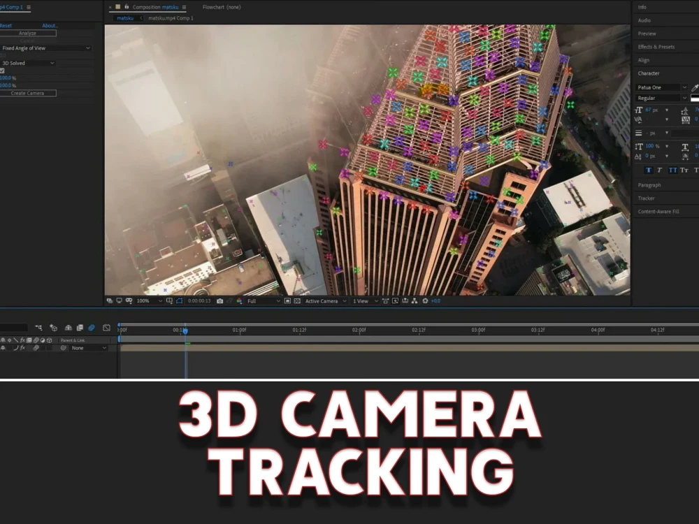The image size is (699, 524).
Task: Toggle Faux Bold in Character panel
Action: click(x=649, y=170)
